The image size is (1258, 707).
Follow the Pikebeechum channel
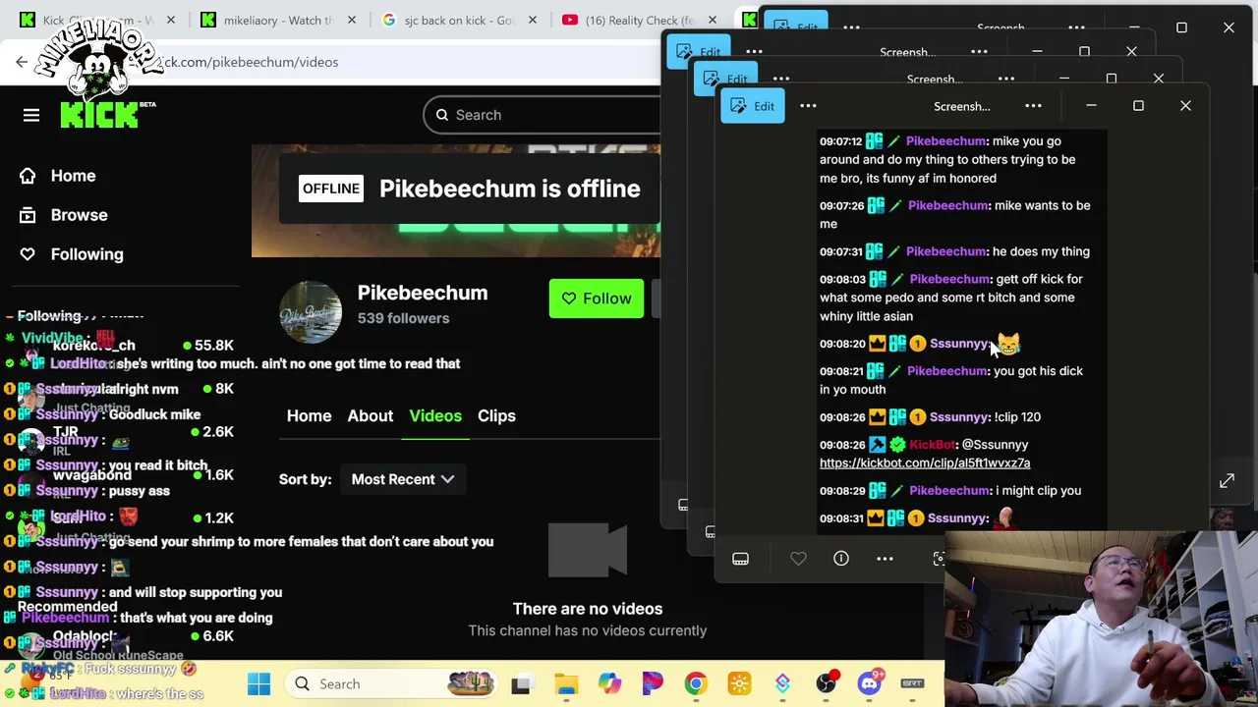pyautogui.click(x=597, y=299)
